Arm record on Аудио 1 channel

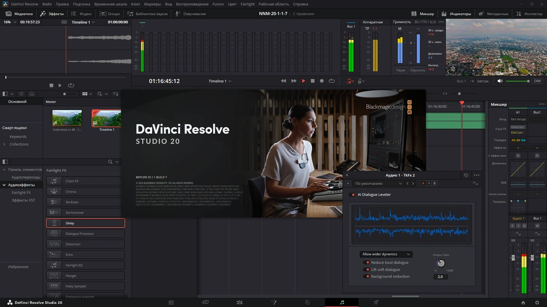tap(512, 226)
